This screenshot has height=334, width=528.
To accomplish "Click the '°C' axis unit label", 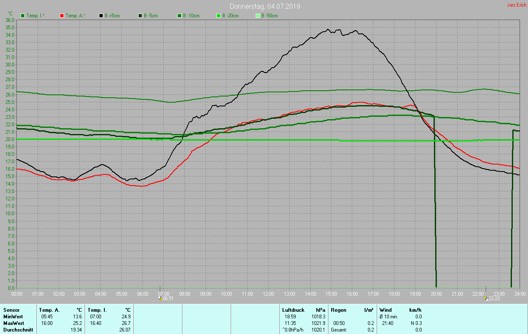I will tap(10, 14).
